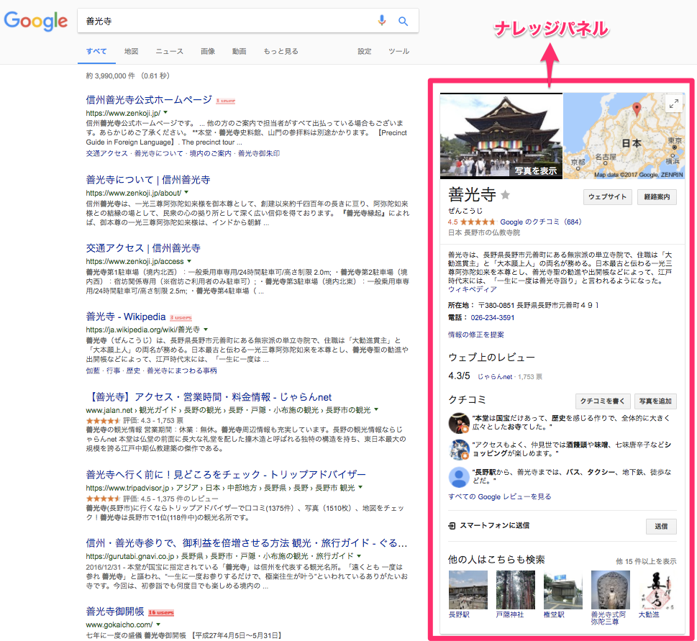Open dropdown arrow beside zenkoji.jp/about/ URL

[x=186, y=193]
